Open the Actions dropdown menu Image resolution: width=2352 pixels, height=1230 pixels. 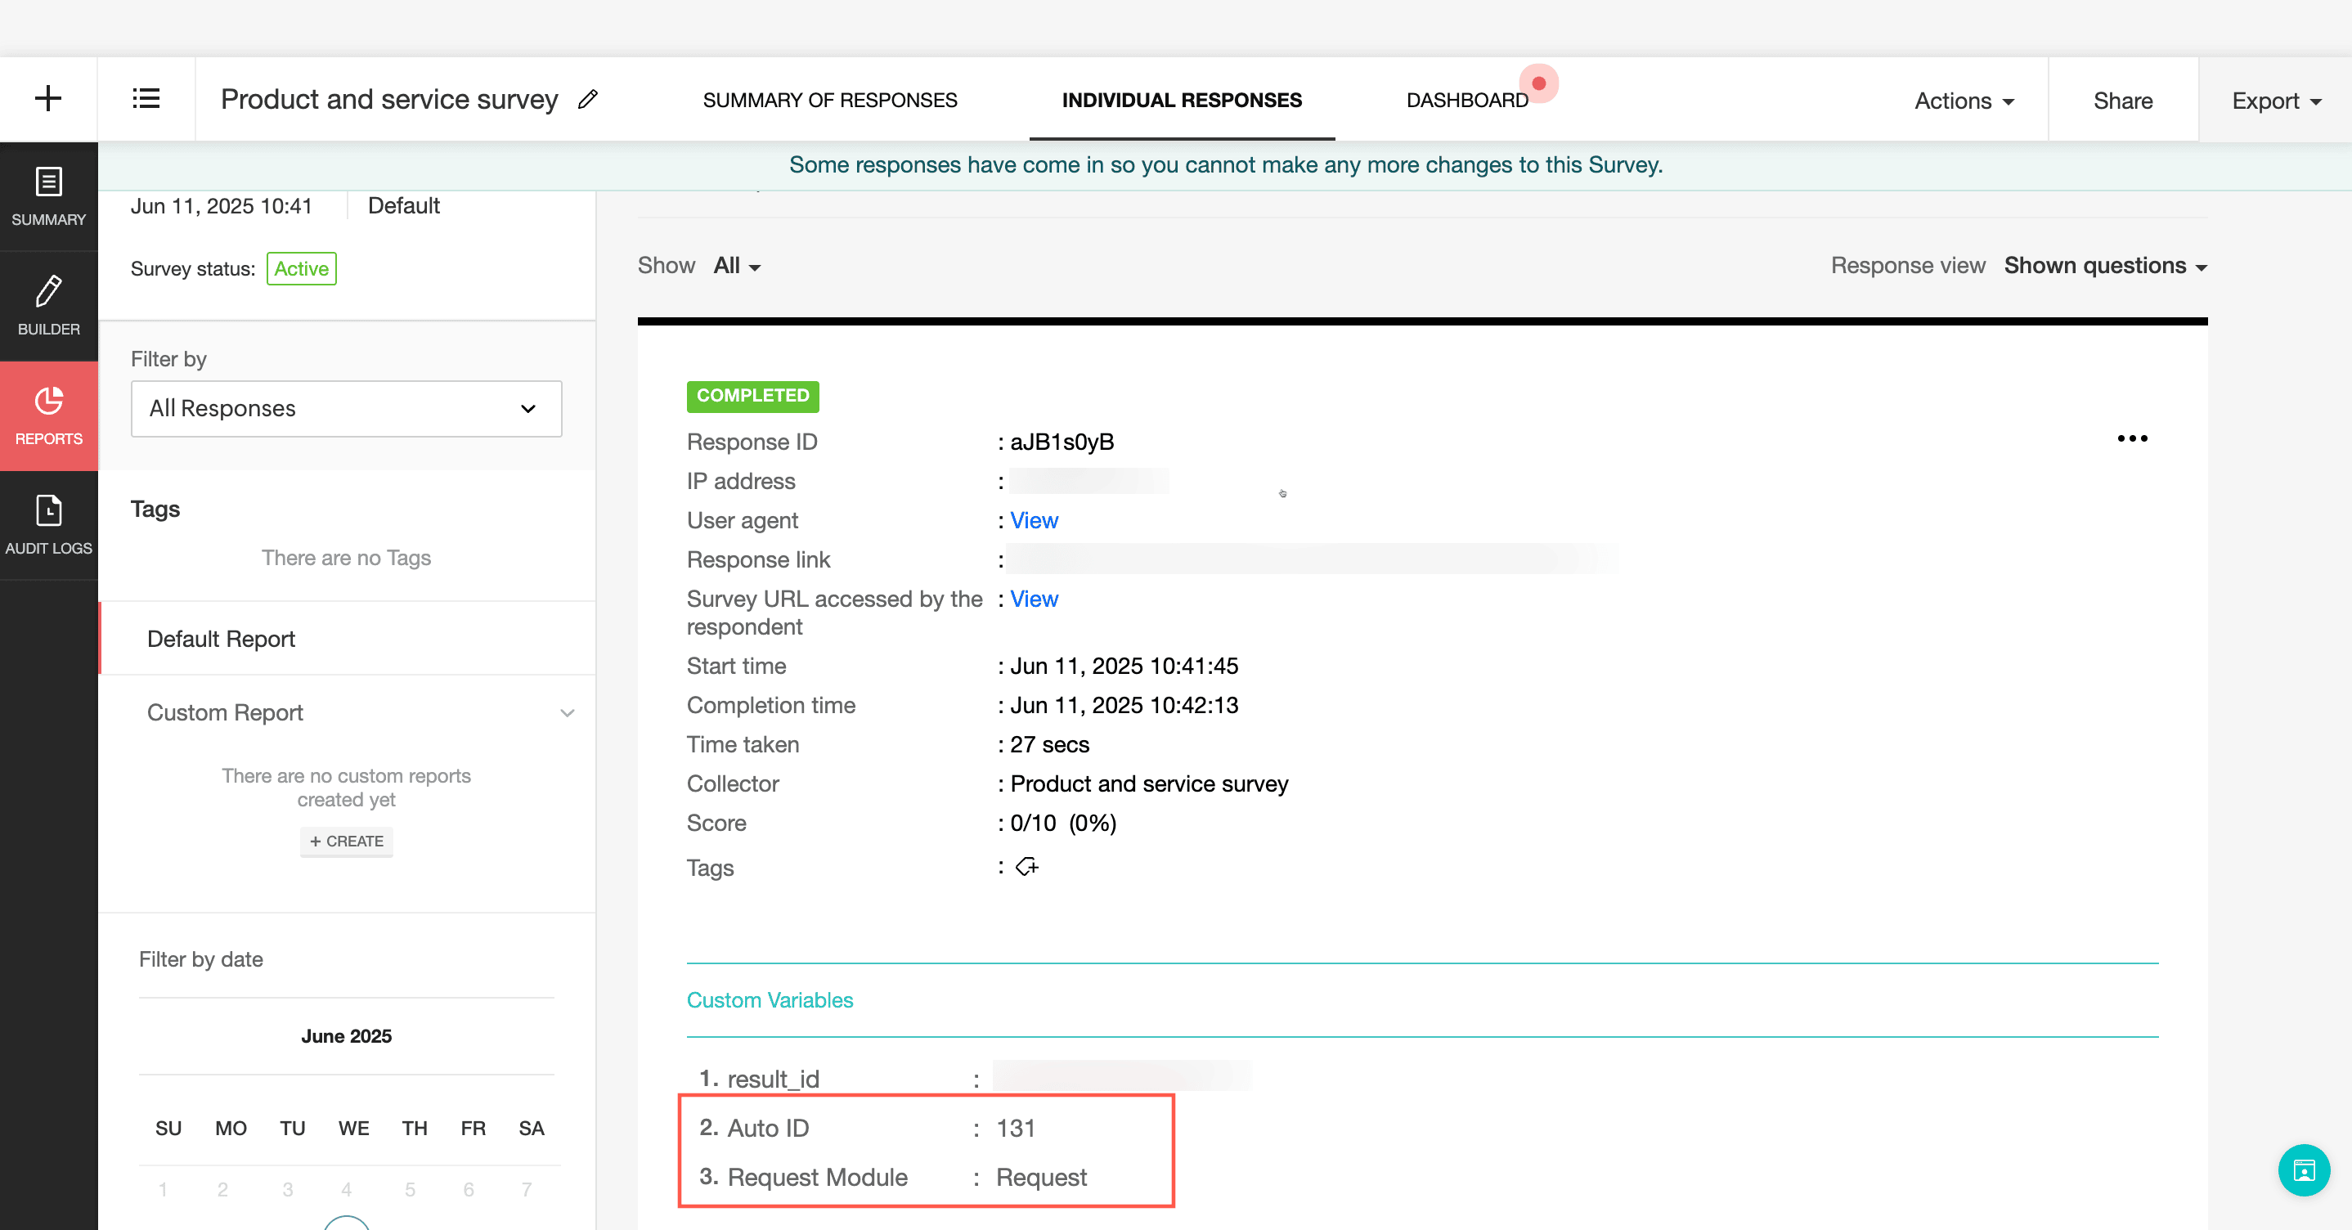tap(1964, 101)
